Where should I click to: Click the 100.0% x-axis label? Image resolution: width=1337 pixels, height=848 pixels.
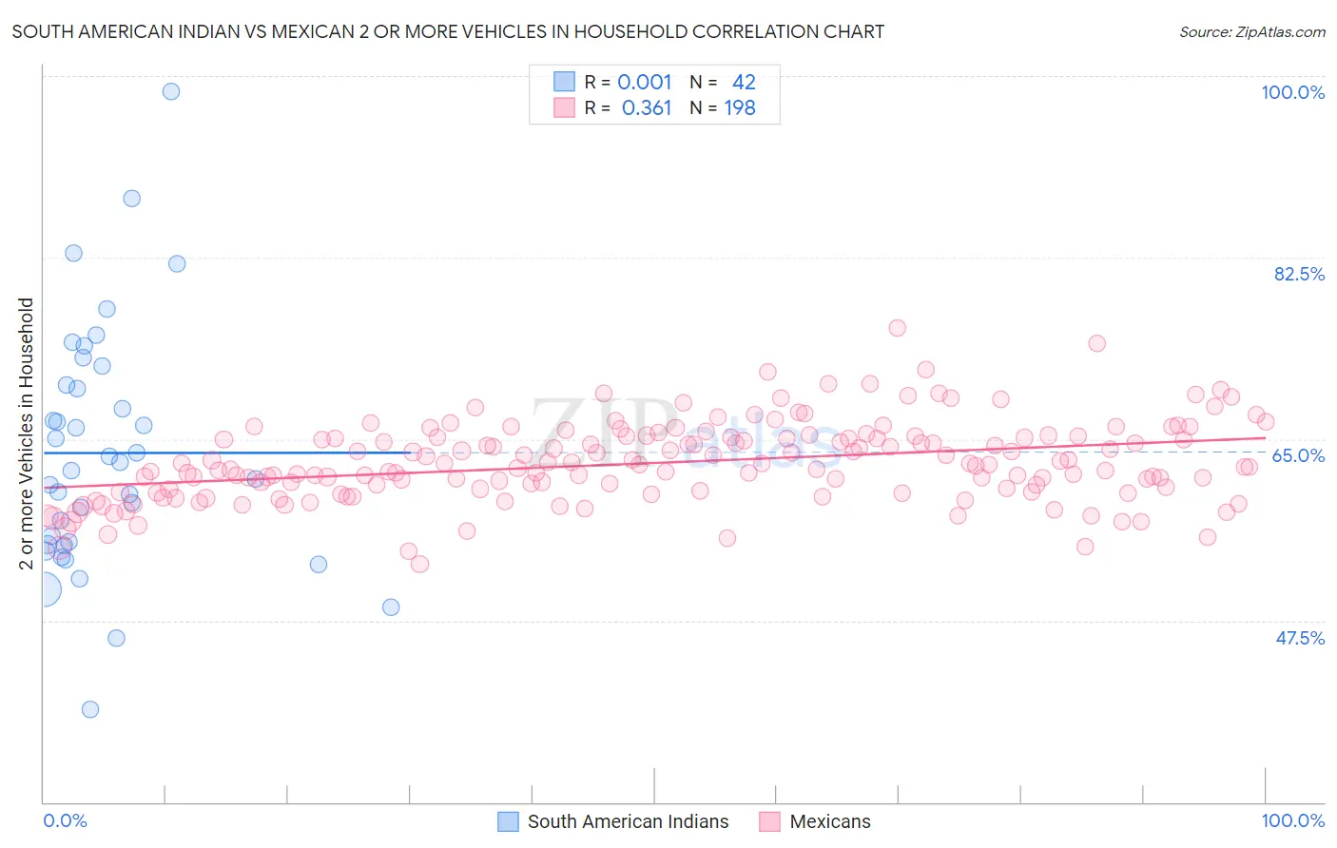(1292, 820)
